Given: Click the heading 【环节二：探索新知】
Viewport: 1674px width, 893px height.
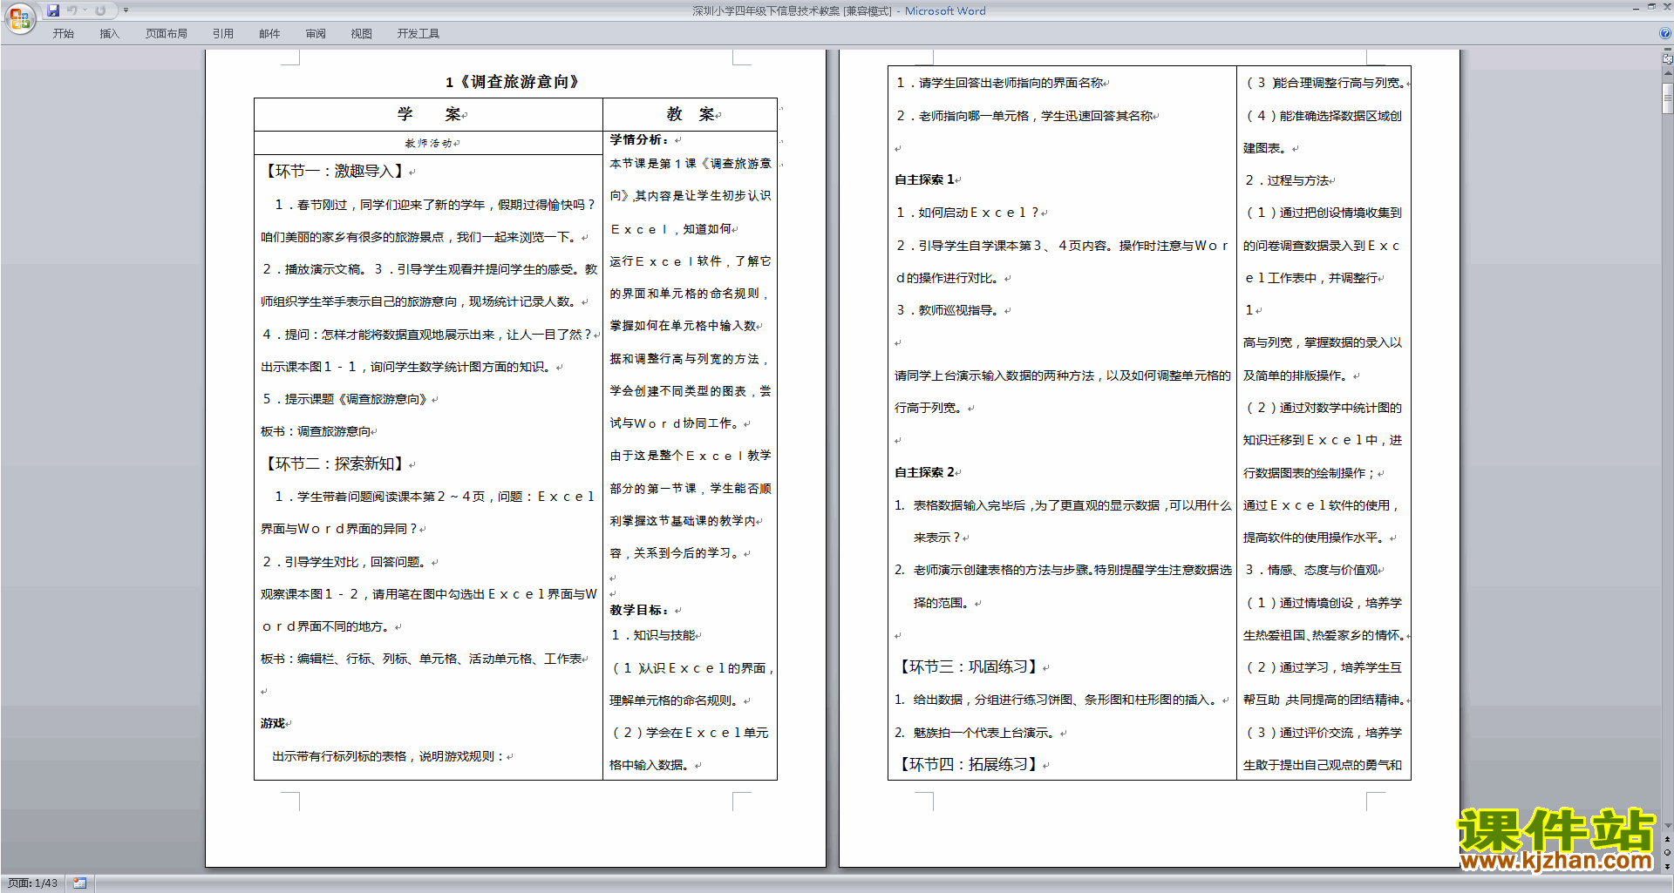Looking at the screenshot, I should point(335,464).
